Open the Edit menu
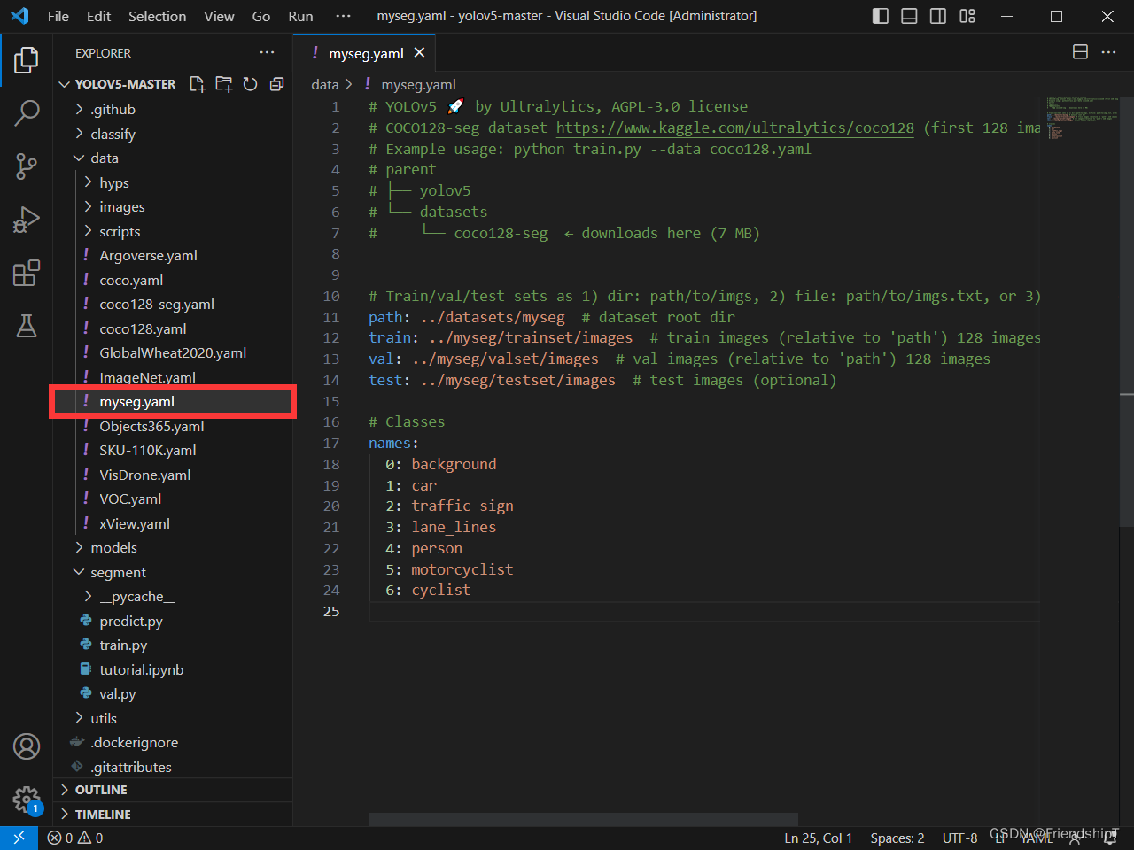Screen dimensions: 1134x850 [99, 16]
